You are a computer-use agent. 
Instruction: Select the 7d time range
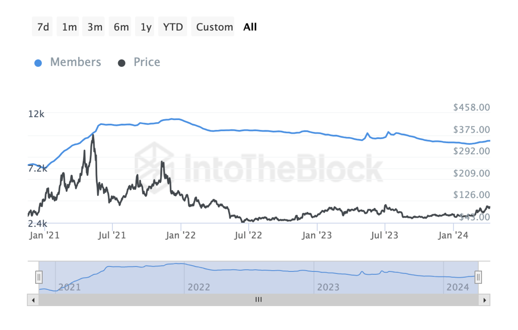pos(43,27)
